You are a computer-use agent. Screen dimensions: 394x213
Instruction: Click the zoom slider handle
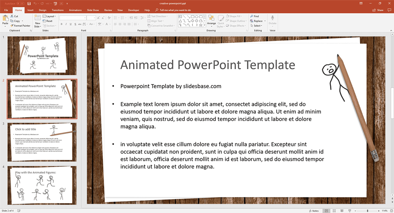(368, 211)
